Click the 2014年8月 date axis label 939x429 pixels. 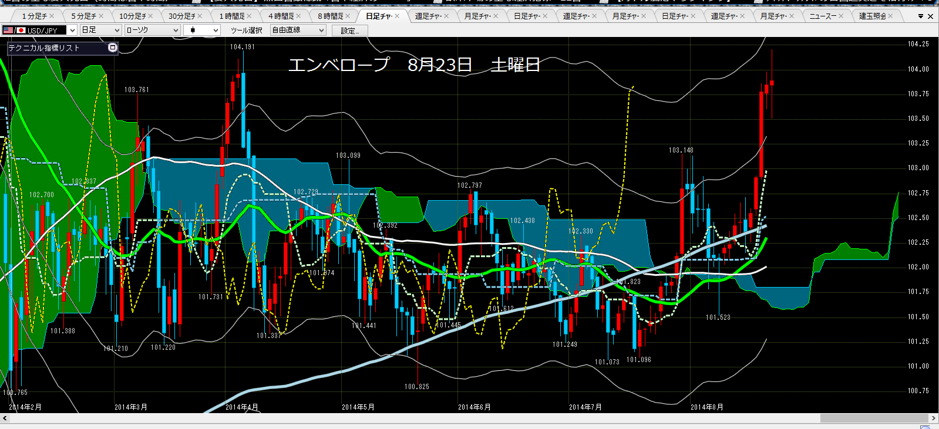[x=706, y=407]
